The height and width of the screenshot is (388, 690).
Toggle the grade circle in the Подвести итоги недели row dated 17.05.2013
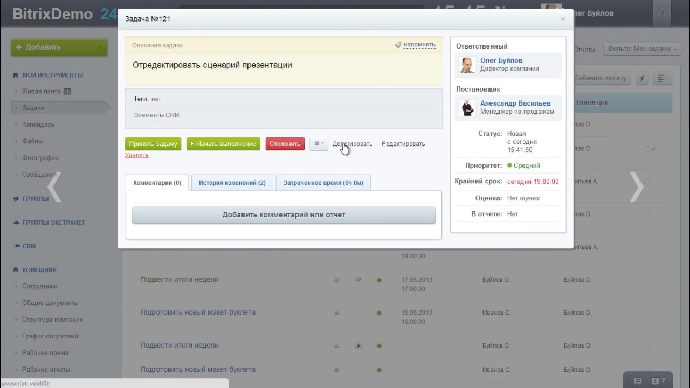pyautogui.click(x=647, y=280)
